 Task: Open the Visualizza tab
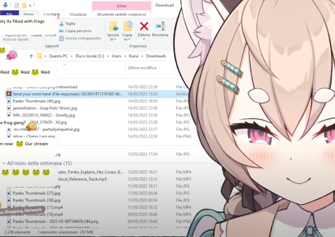pyautogui.click(x=78, y=14)
